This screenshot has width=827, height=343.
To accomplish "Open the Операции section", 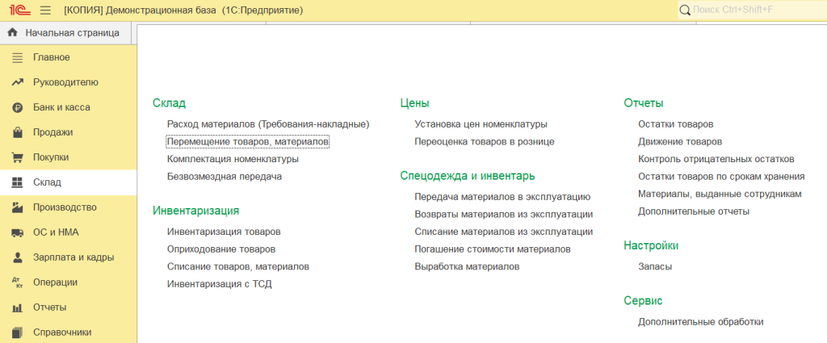I will 68,282.
